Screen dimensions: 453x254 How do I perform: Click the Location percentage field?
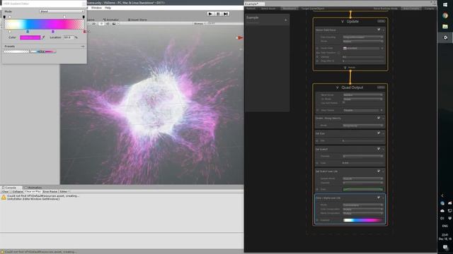coord(69,37)
